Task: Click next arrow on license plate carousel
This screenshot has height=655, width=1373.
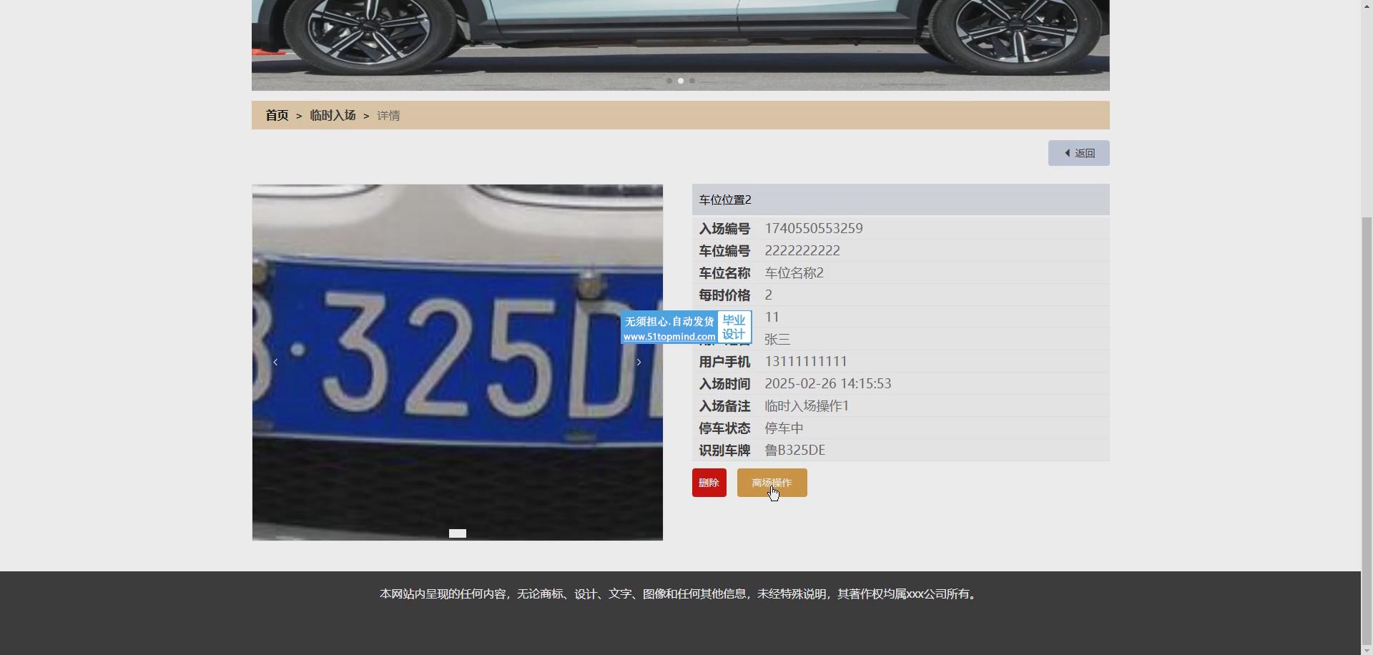Action: point(639,363)
